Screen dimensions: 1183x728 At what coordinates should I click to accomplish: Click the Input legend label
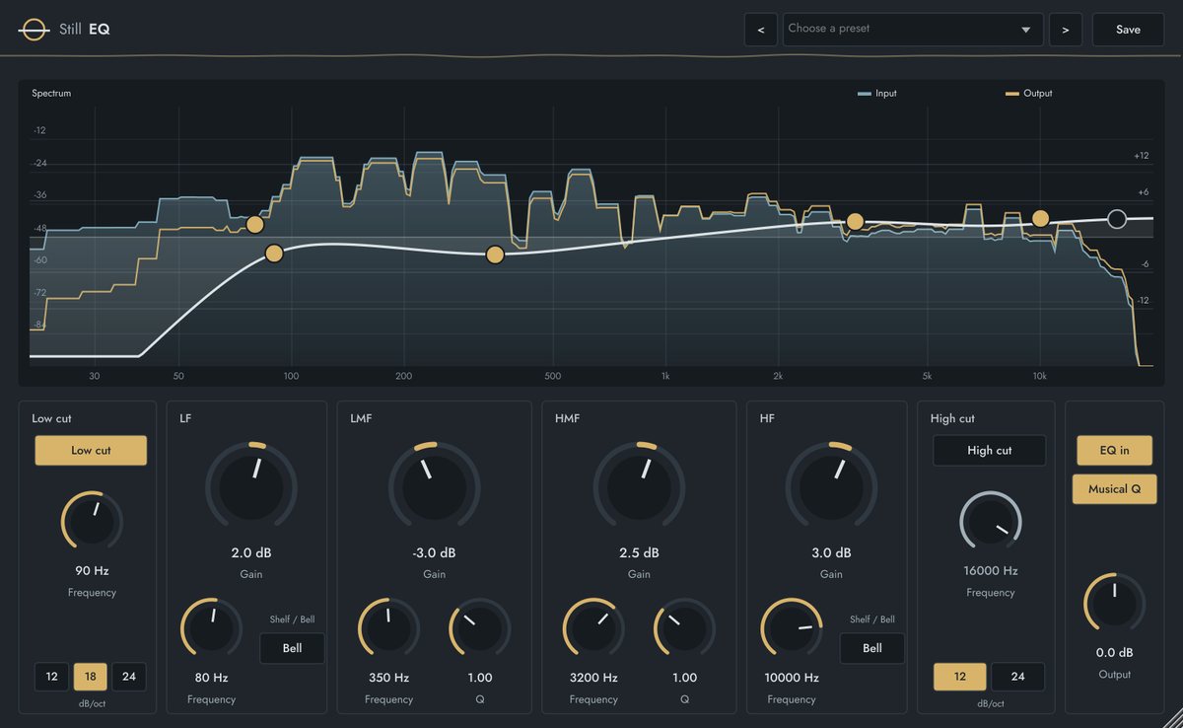point(886,94)
